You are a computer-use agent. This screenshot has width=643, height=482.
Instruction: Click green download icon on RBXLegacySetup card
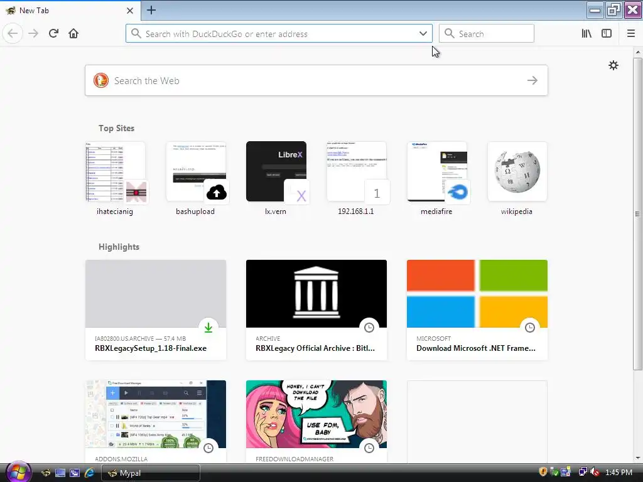coord(208,328)
